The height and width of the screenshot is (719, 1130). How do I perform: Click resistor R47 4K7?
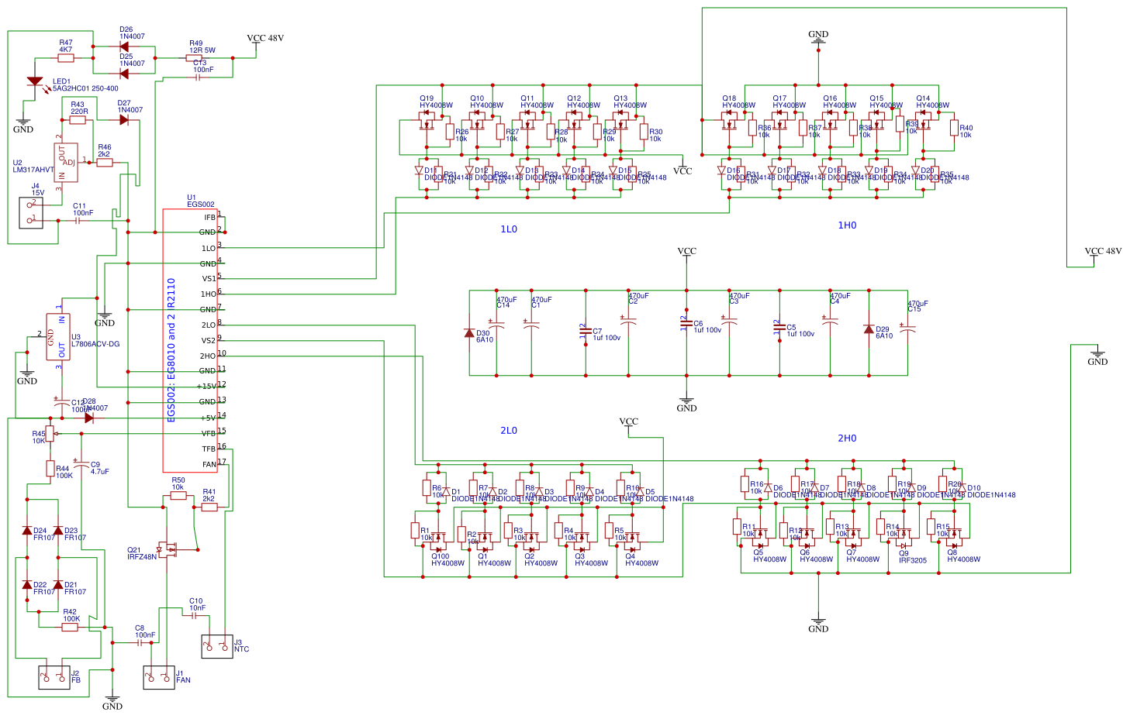(66, 57)
